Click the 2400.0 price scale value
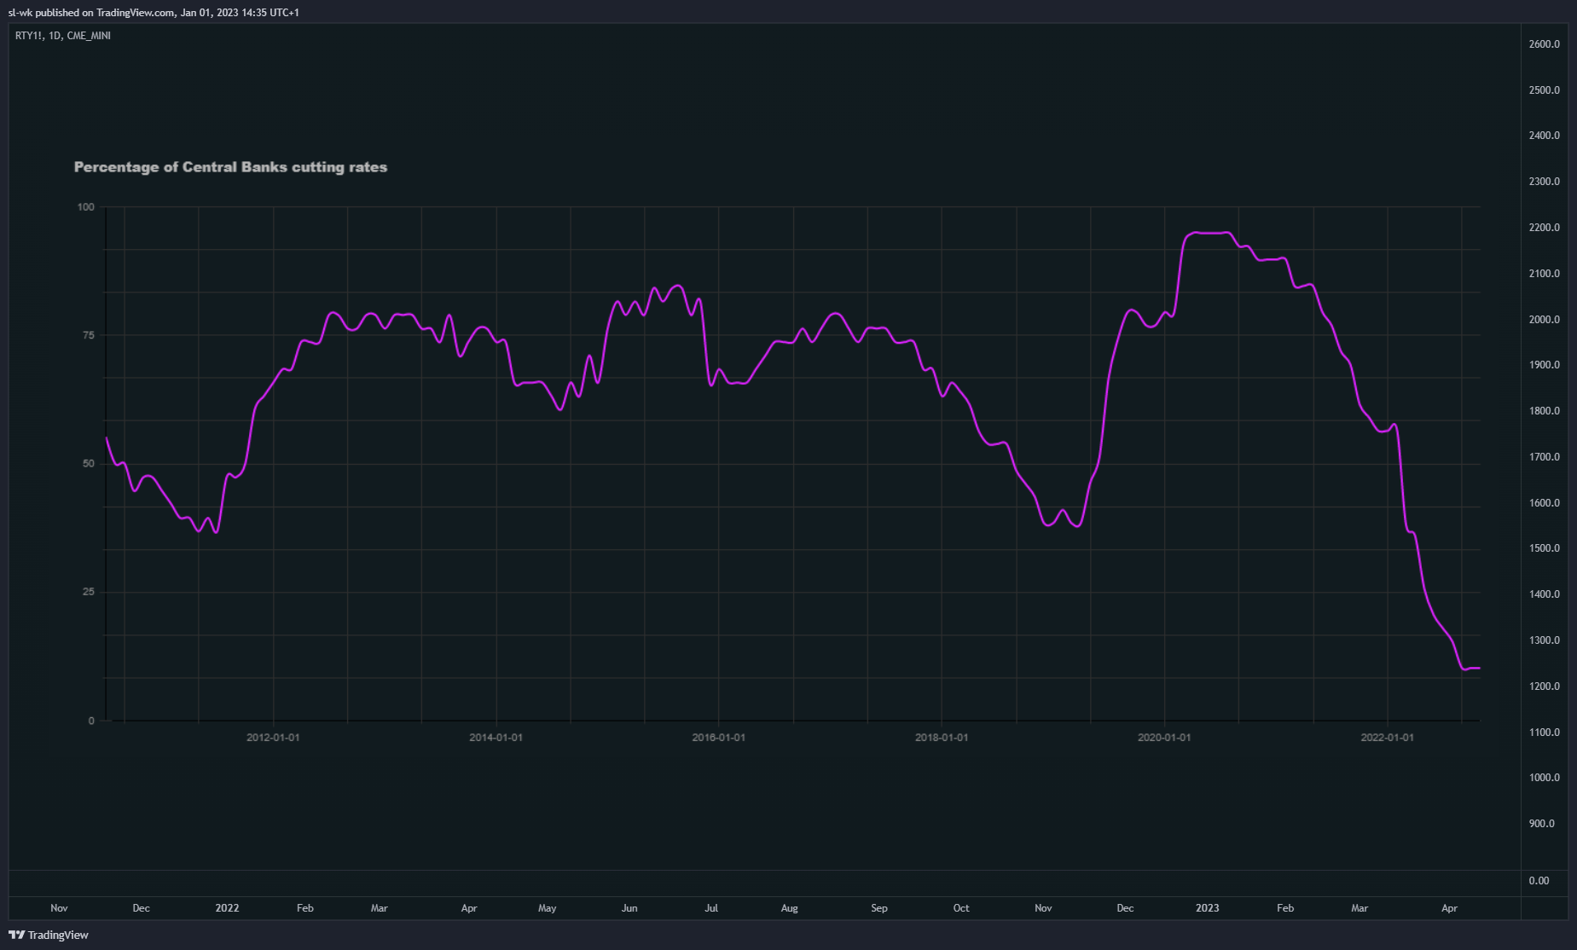The image size is (1577, 950). click(1545, 136)
